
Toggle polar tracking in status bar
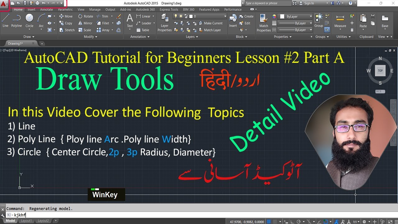click(x=298, y=222)
